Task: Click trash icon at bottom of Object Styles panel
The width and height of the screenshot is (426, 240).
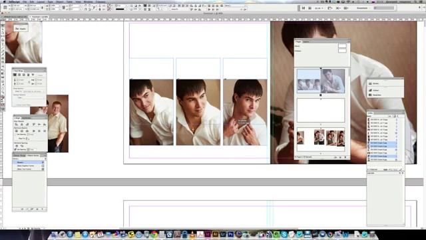Action: pos(43,209)
